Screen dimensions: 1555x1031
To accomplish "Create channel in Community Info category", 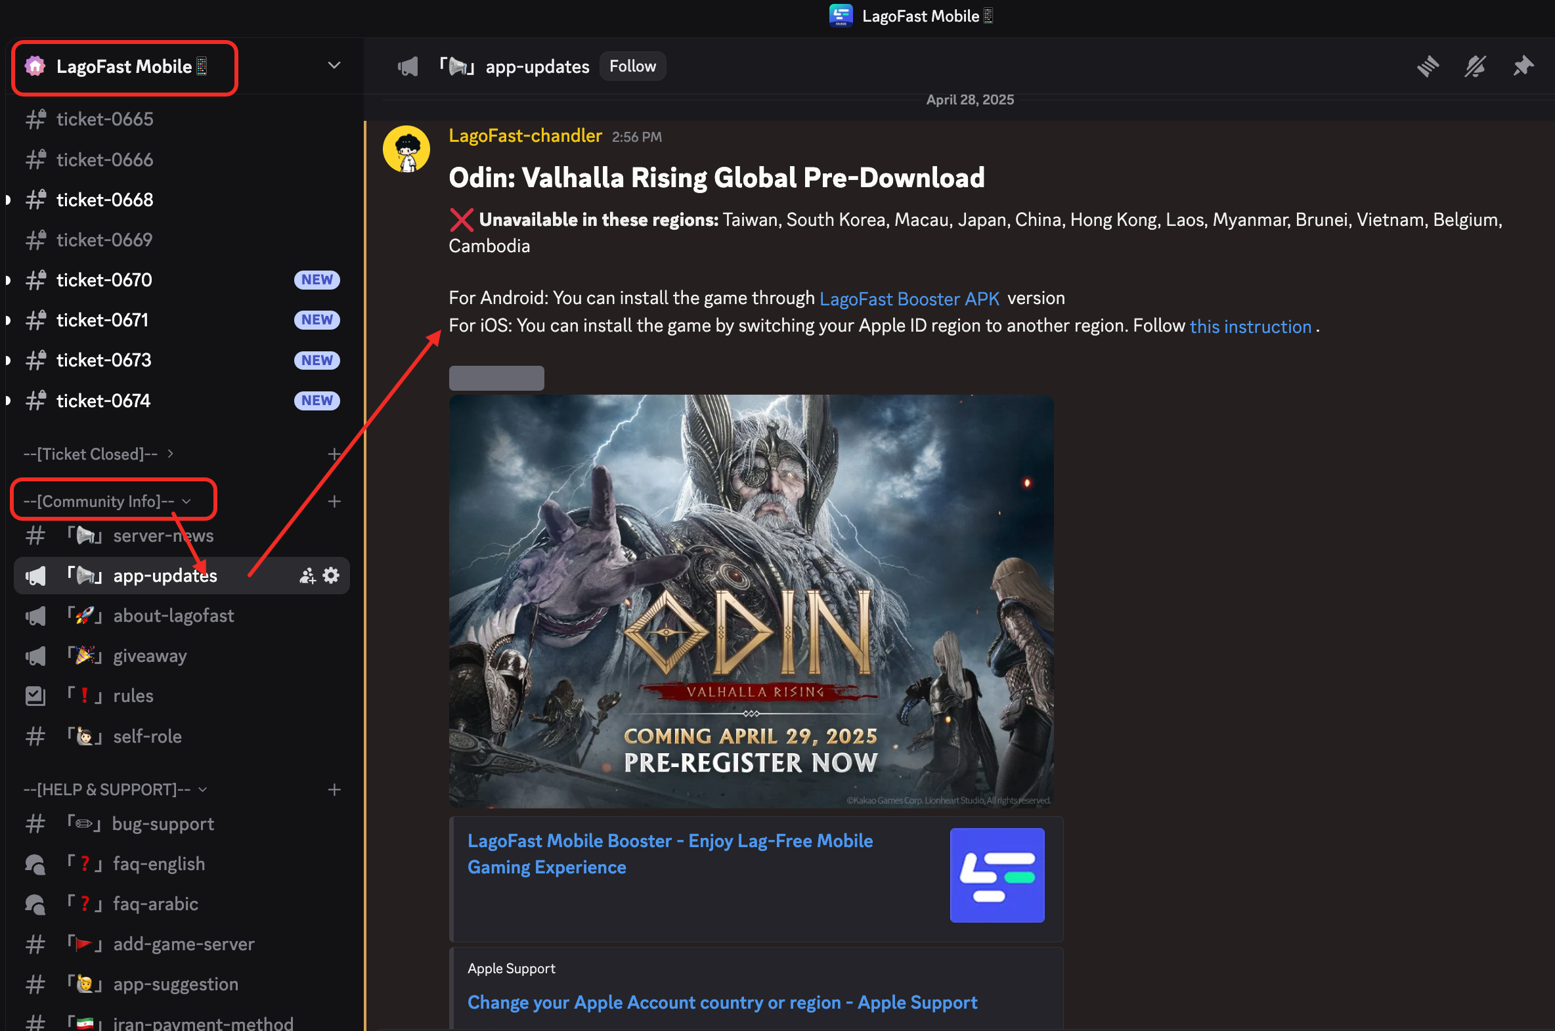I will pyautogui.click(x=334, y=502).
